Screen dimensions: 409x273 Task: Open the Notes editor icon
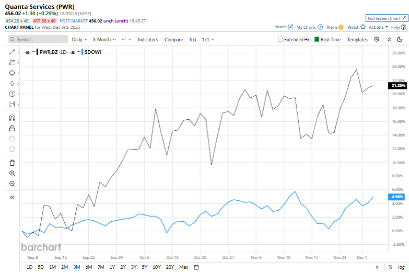[x=290, y=27]
